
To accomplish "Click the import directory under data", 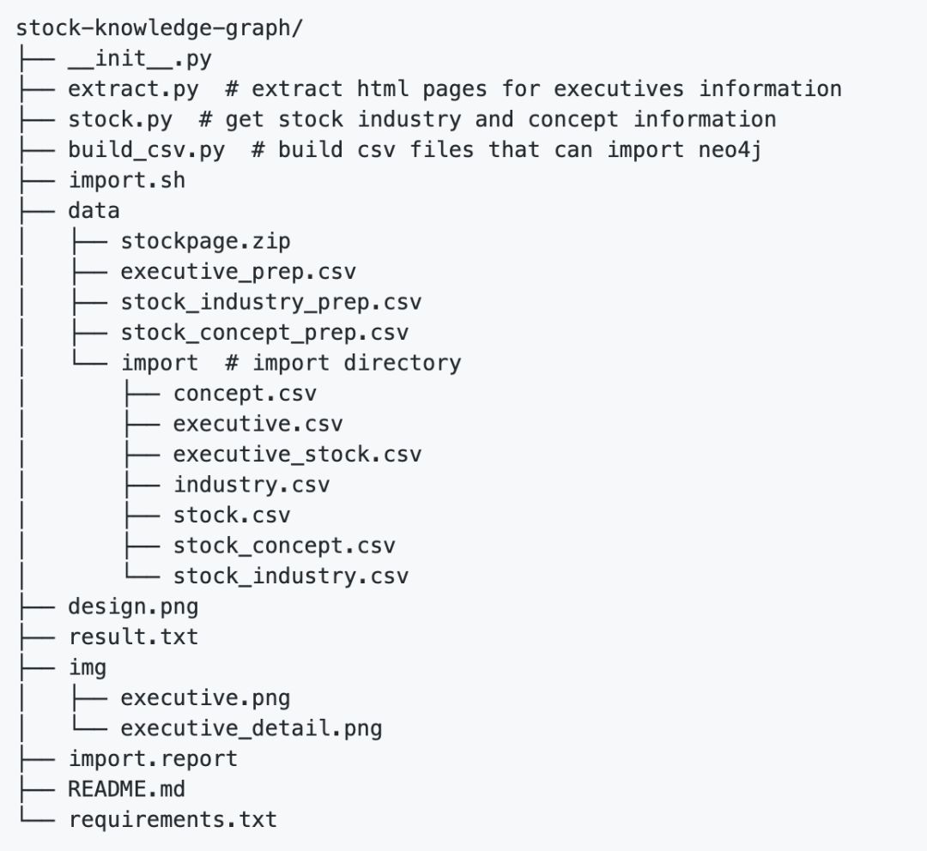I will pos(160,363).
